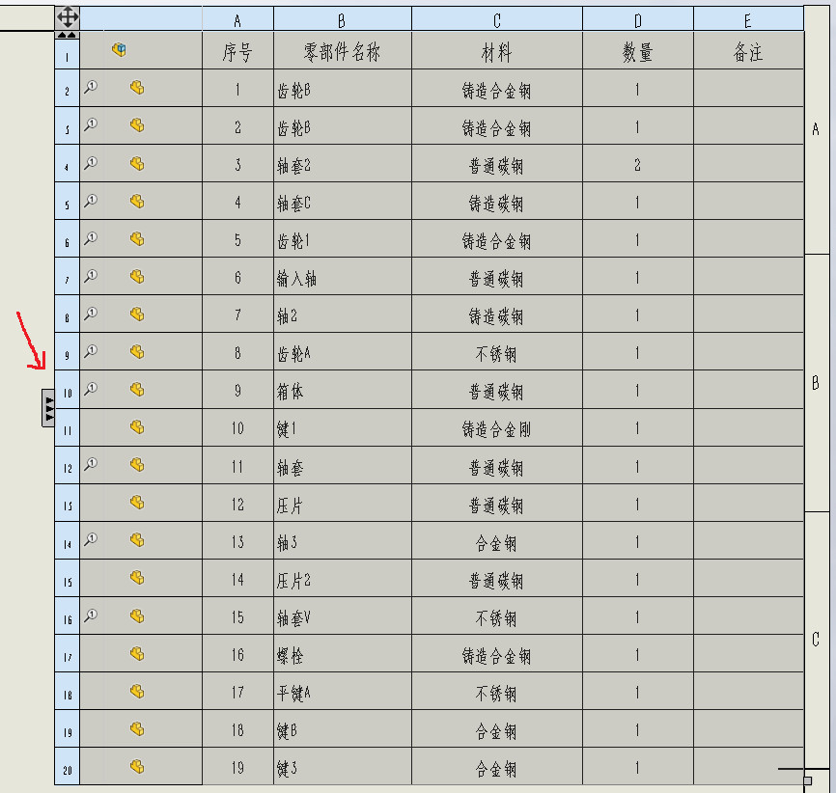Click the 序号 cell showing 14
Image resolution: width=836 pixels, height=793 pixels.
[237, 578]
